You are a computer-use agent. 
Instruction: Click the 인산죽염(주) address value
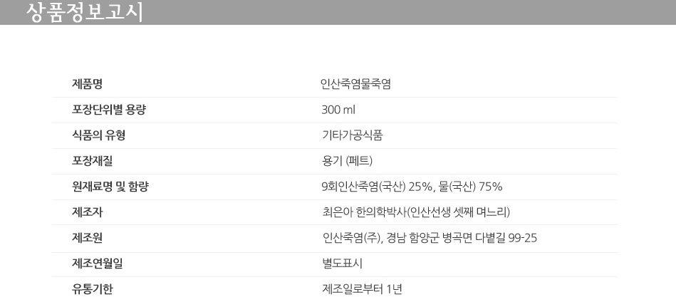click(430, 238)
